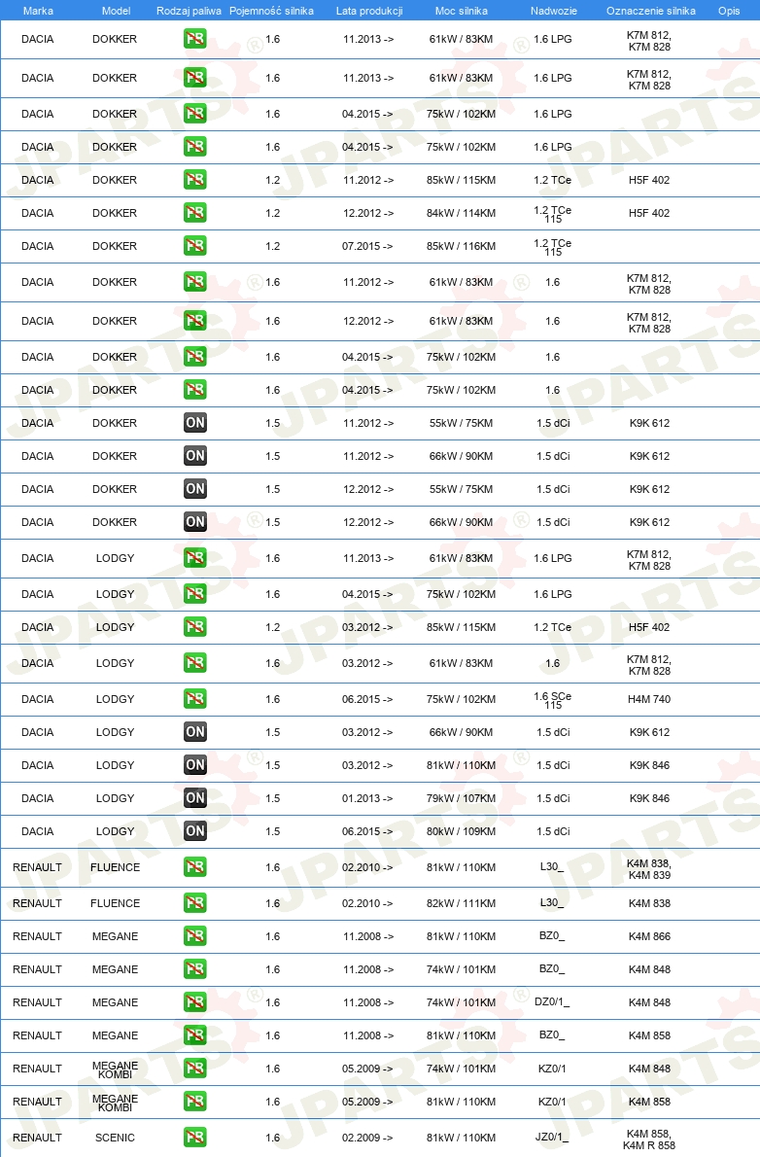The height and width of the screenshot is (1157, 760).
Task: Select the JZ0/1_ body code cell
Action: coord(552,1138)
